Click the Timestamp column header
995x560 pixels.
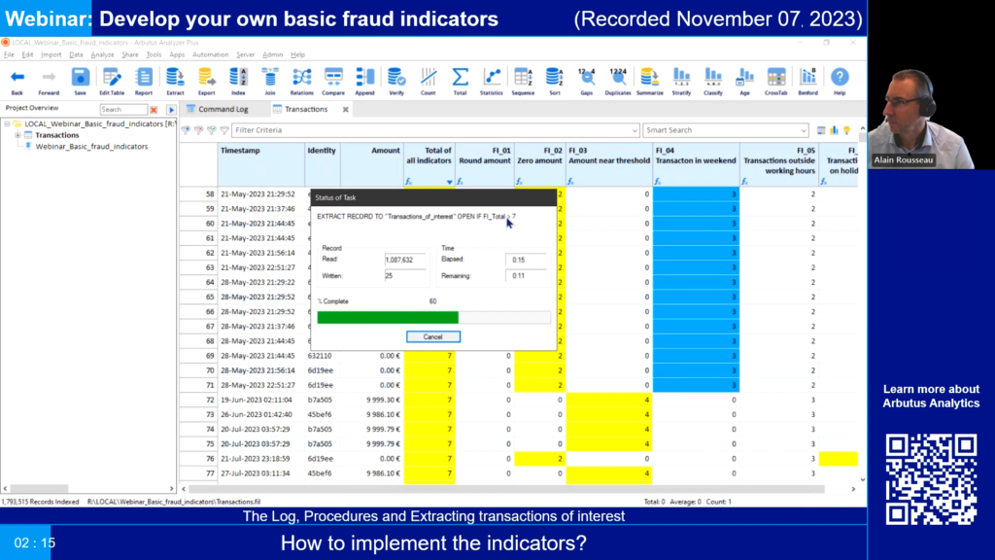(x=260, y=165)
